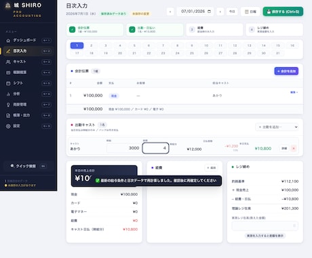The image size is (312, 258).
Task: Click the green ¥10,800 payout amount
Action: (263, 149)
